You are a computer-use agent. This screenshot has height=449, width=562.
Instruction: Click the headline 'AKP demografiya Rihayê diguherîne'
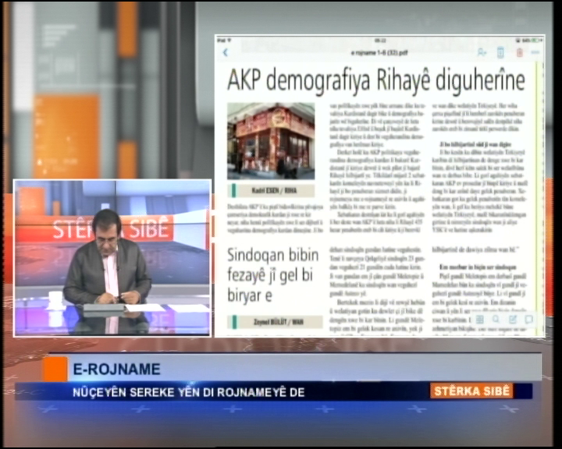coord(376,80)
